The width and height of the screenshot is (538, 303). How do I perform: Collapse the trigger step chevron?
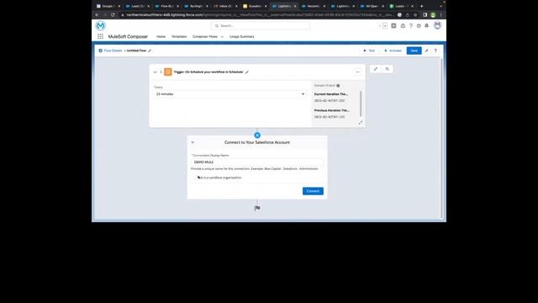pyautogui.click(x=155, y=72)
